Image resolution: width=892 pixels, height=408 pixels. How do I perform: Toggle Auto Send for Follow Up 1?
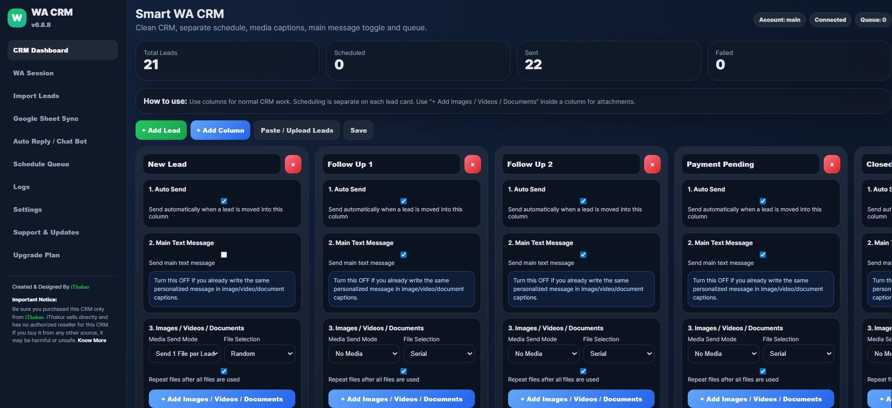tap(404, 201)
